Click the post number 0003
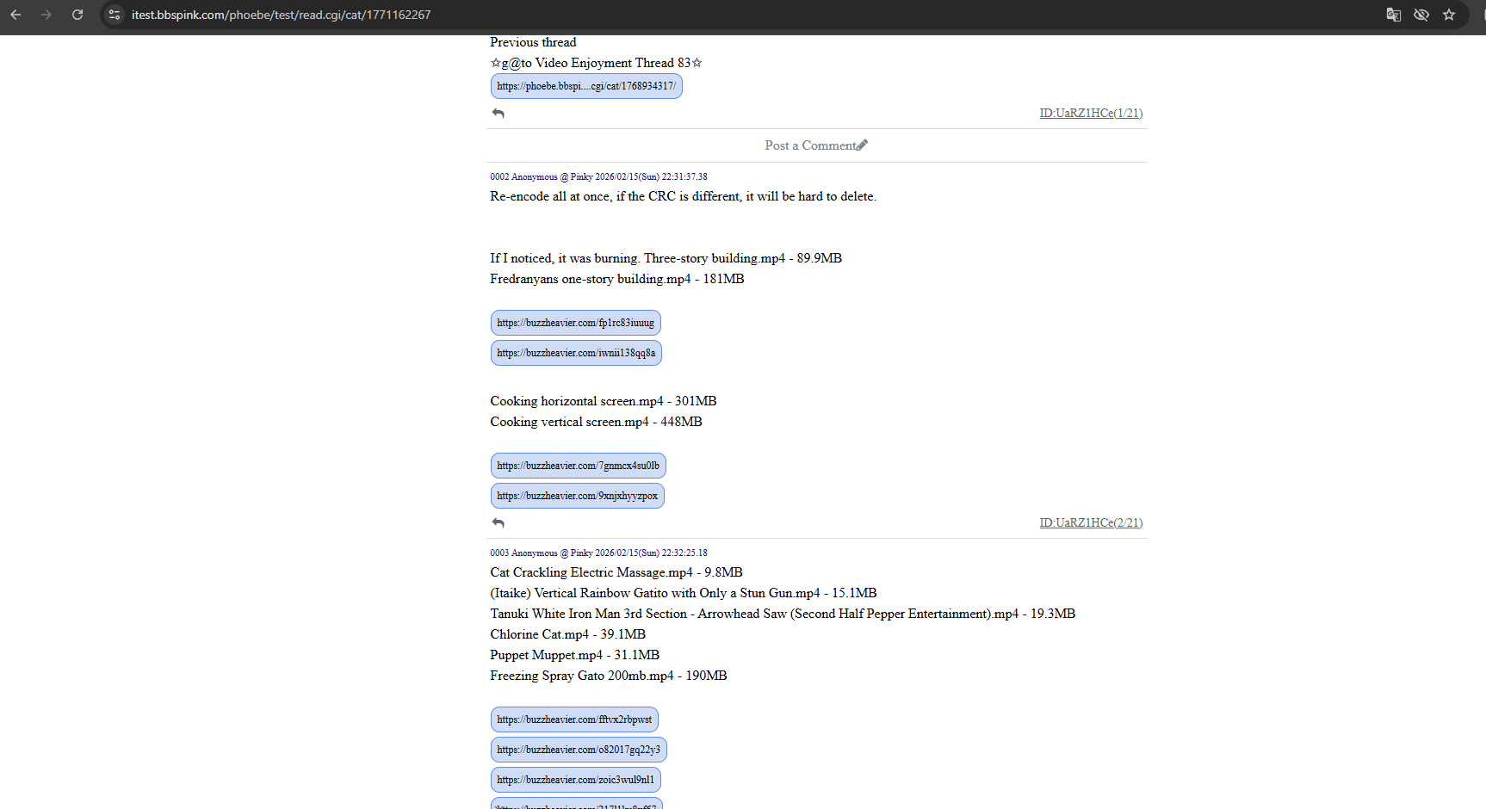 coord(499,553)
